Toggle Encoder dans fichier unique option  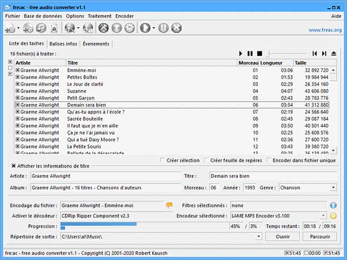click(x=269, y=160)
